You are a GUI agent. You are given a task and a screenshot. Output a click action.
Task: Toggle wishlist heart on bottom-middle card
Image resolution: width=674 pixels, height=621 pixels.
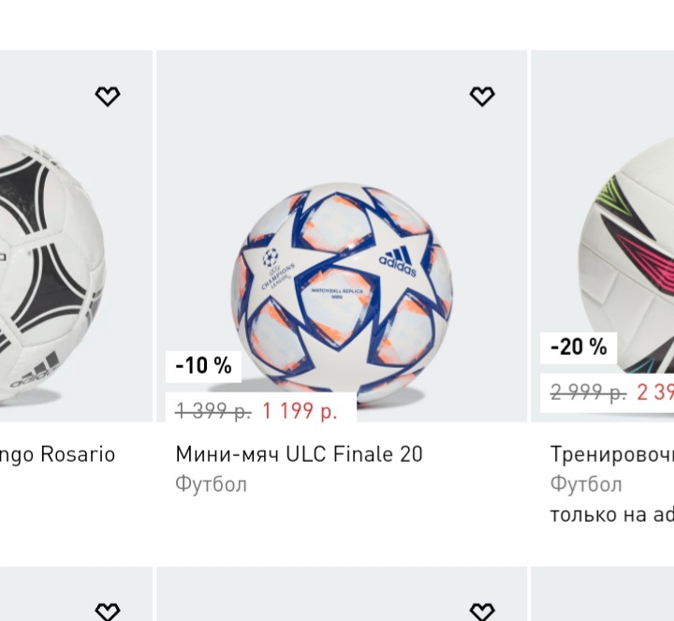tap(482, 611)
